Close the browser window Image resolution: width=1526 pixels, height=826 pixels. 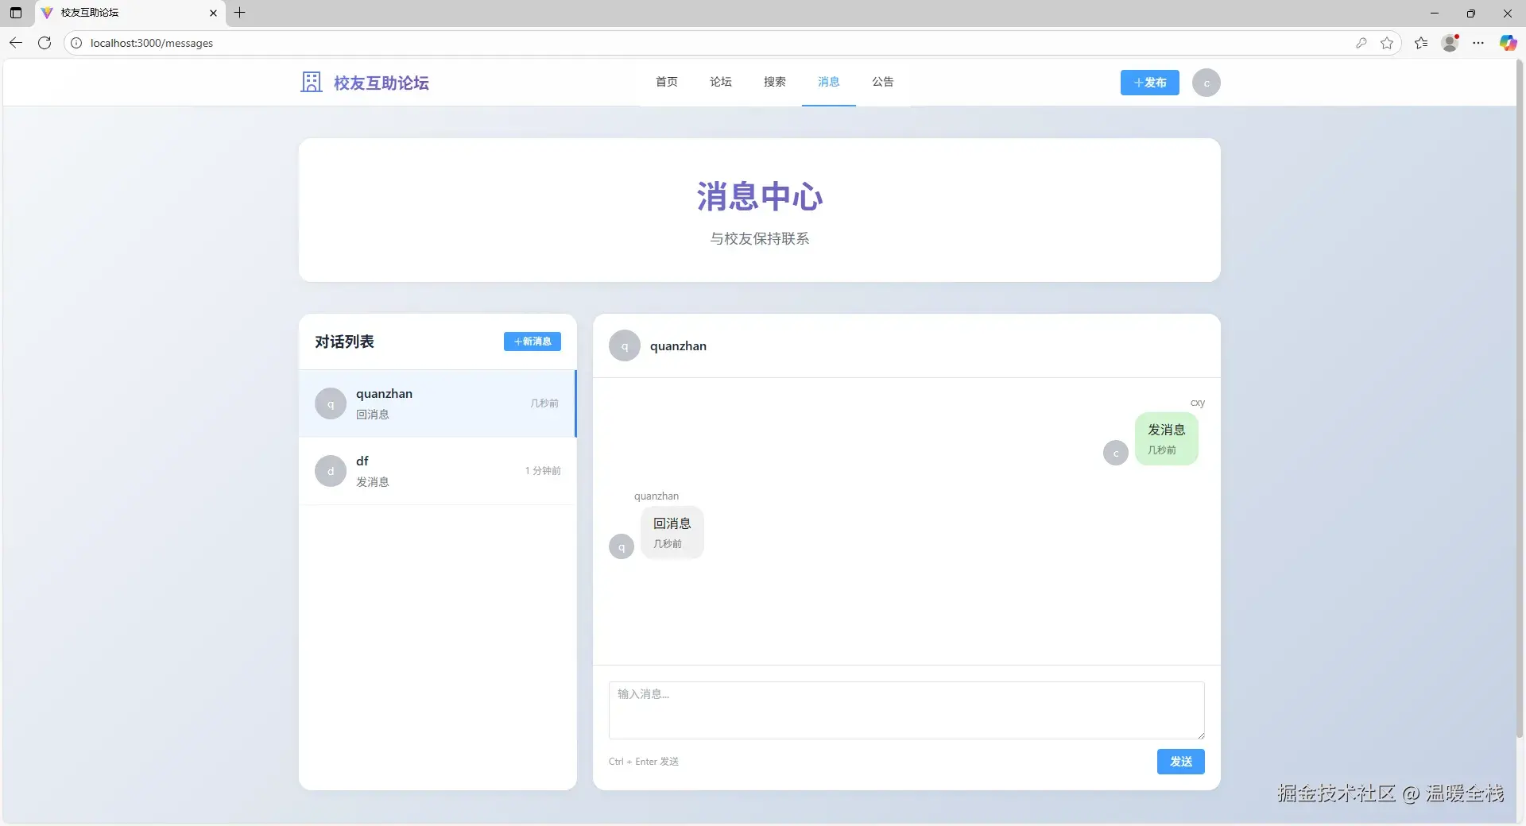pyautogui.click(x=1508, y=13)
